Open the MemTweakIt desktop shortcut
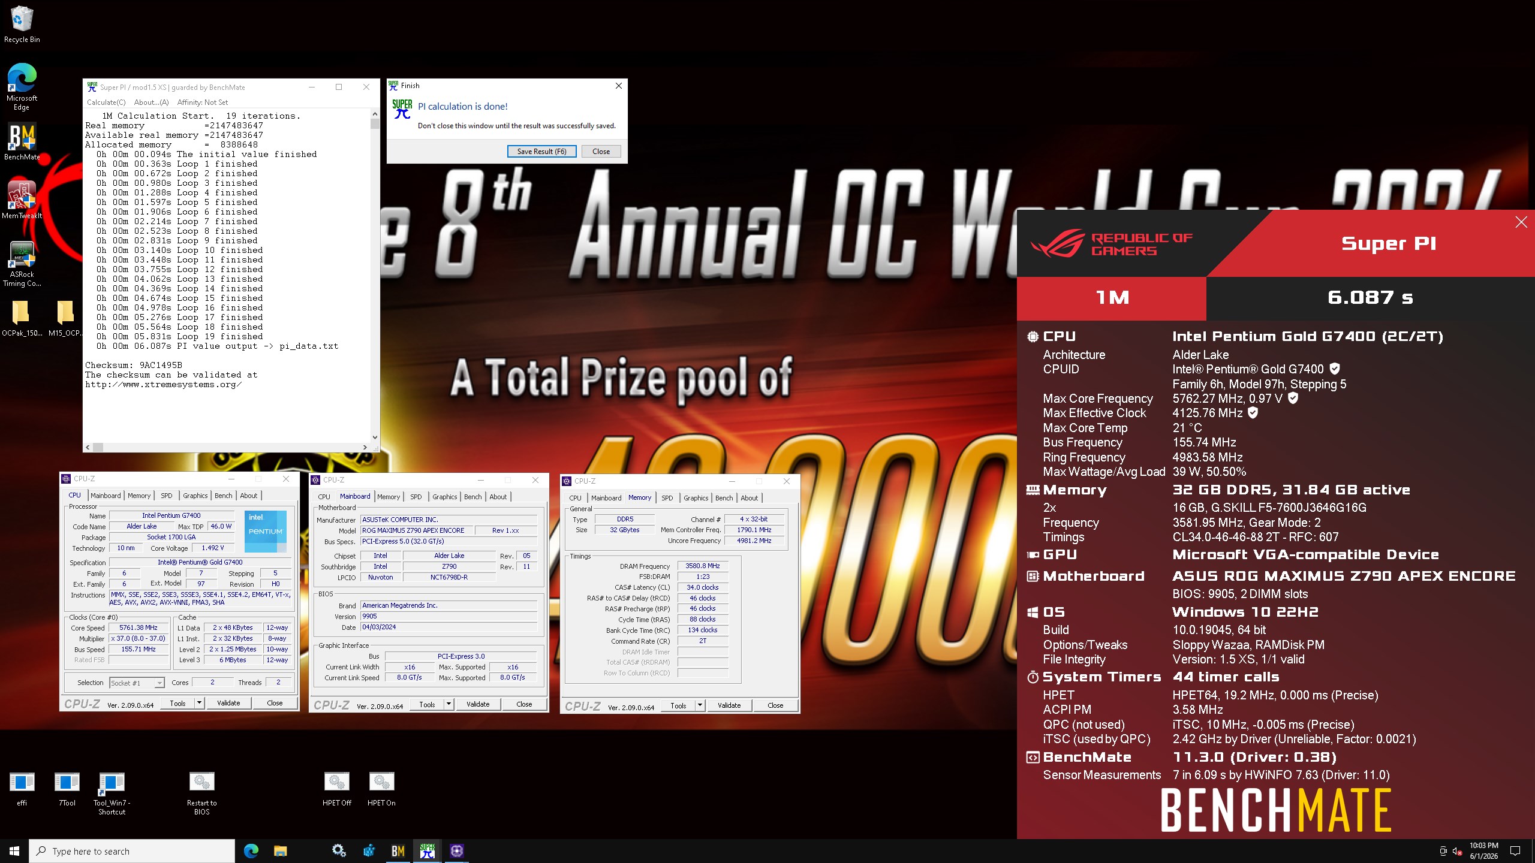This screenshot has width=1535, height=863. (22, 200)
